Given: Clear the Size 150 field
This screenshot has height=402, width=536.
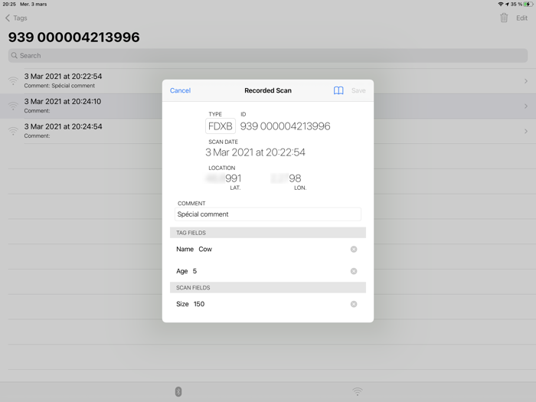Looking at the screenshot, I should [x=354, y=304].
